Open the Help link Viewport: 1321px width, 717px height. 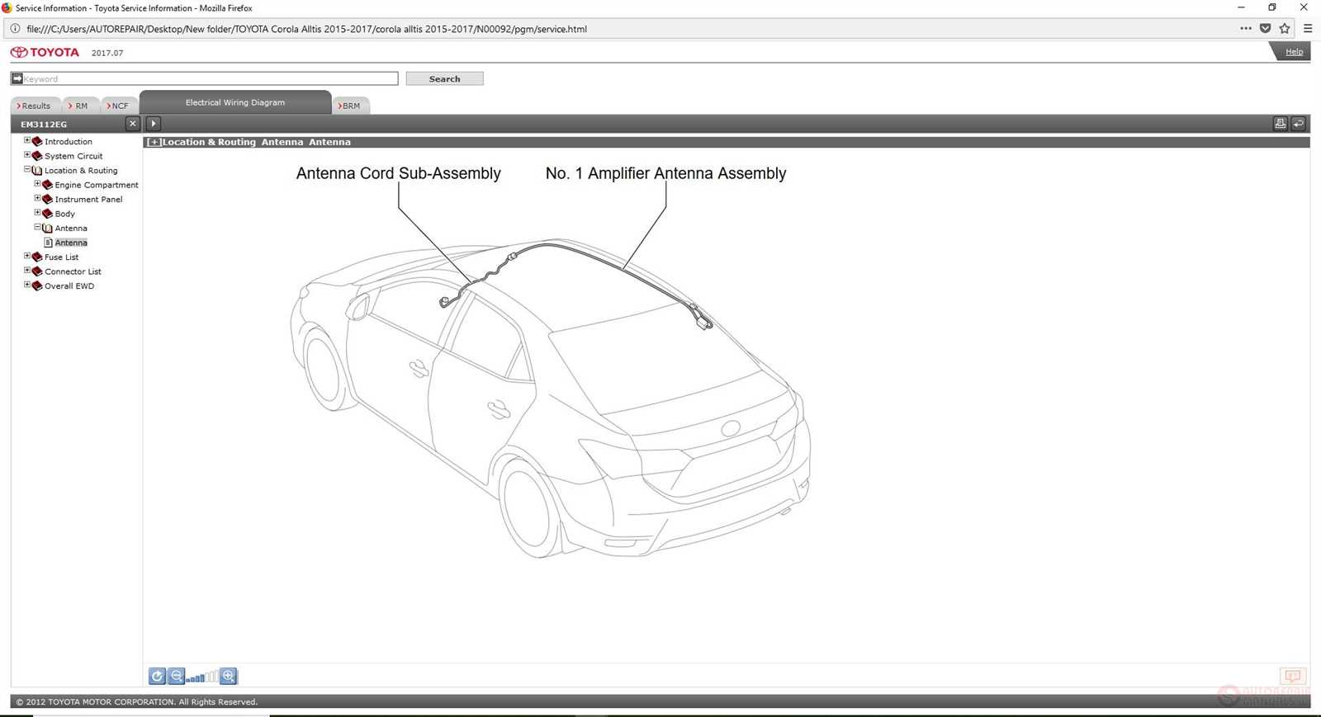[1294, 52]
